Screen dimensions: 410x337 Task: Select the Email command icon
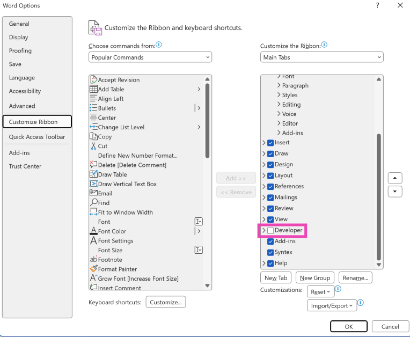point(93,193)
